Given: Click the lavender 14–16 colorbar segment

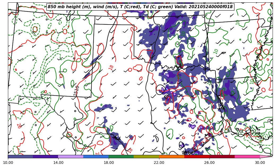Looking at the screenshot, I should click(71, 156).
